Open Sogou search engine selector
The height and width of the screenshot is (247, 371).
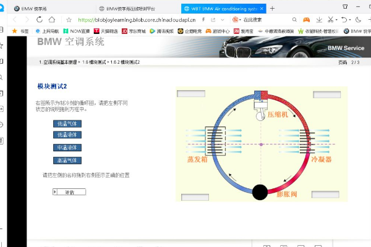[x=236, y=20]
